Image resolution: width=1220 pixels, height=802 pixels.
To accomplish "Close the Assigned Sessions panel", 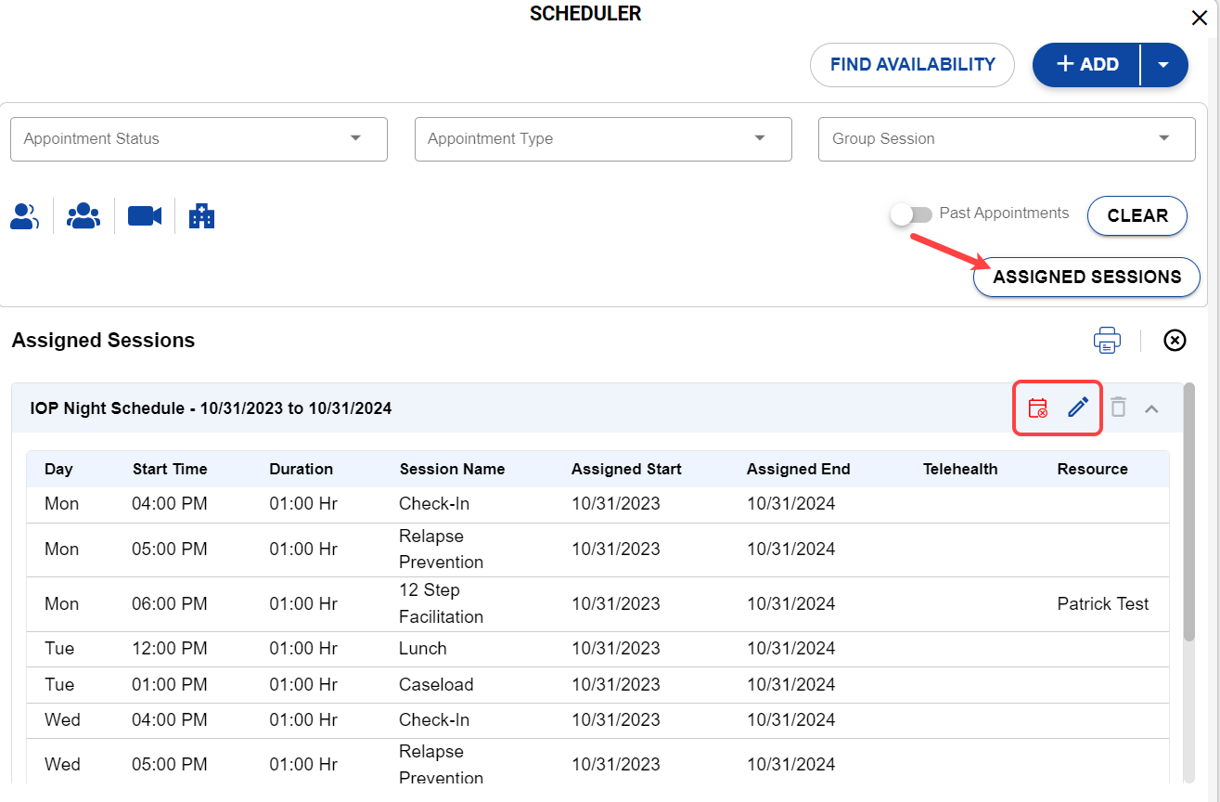I will pos(1175,341).
